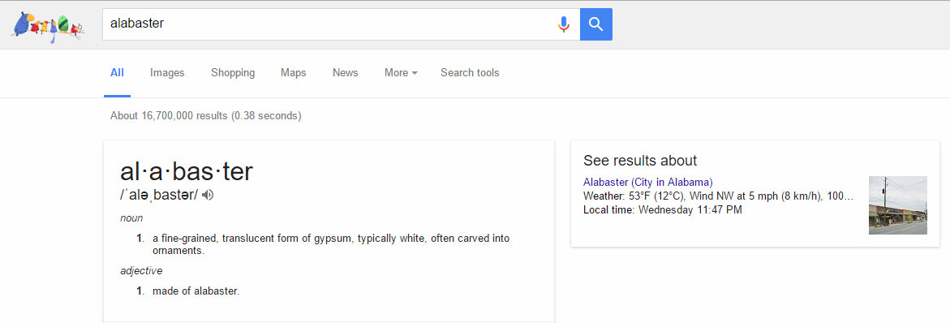Click the al·a·bas·ter headword in definition card

(x=186, y=172)
